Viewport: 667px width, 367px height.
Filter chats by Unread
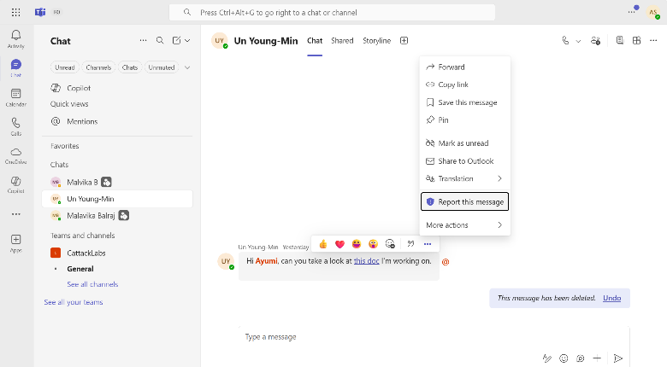pyautogui.click(x=65, y=67)
